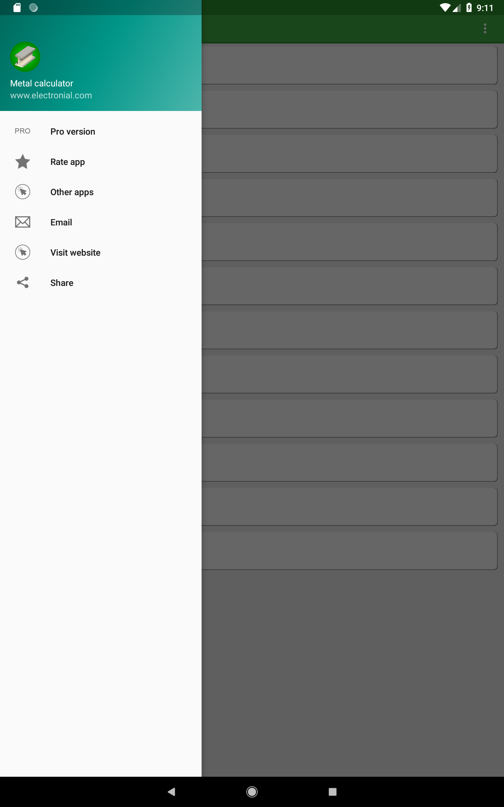The width and height of the screenshot is (504, 807).
Task: Tap the recent apps square button
Action: [332, 792]
